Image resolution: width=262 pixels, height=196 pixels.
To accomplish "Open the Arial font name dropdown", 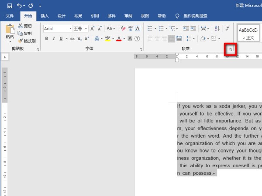I will tap(70, 28).
